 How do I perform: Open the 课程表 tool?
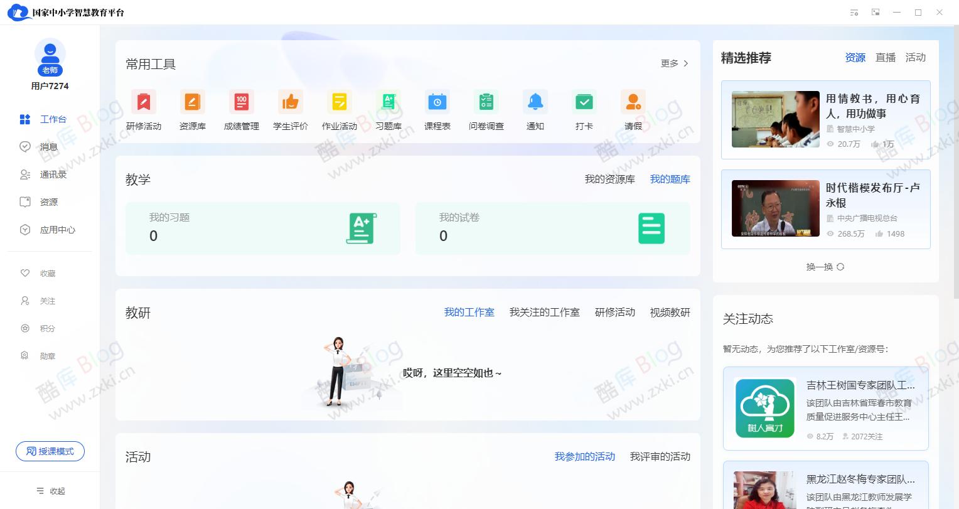437,110
